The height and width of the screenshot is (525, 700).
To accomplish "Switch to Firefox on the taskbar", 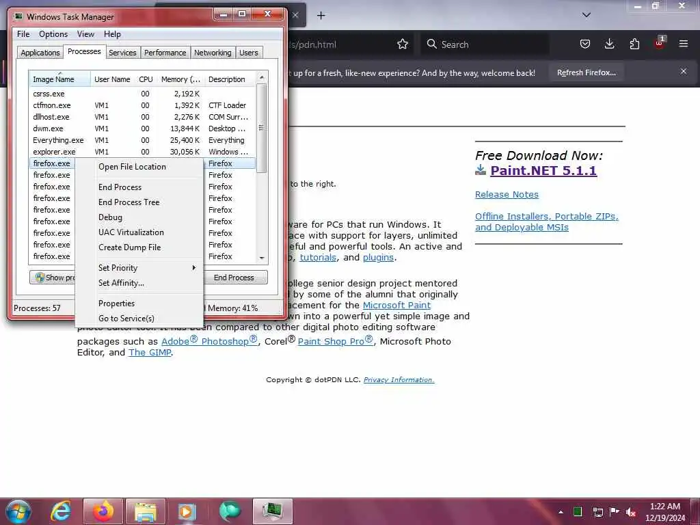I will 103,511.
